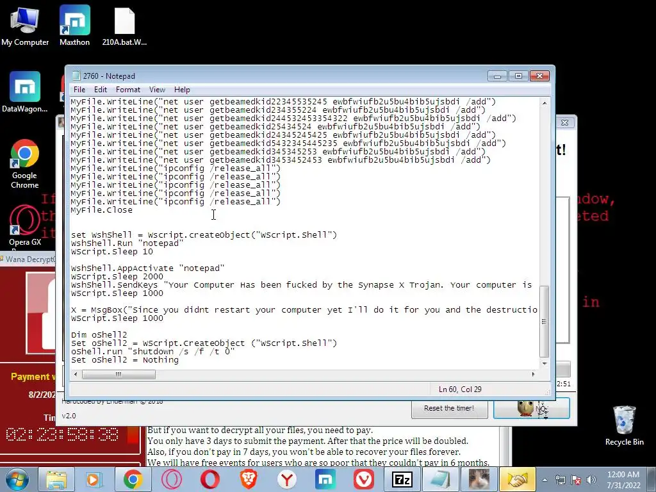
Task: Click the WannaCry countdown timer digits
Action: point(62,435)
